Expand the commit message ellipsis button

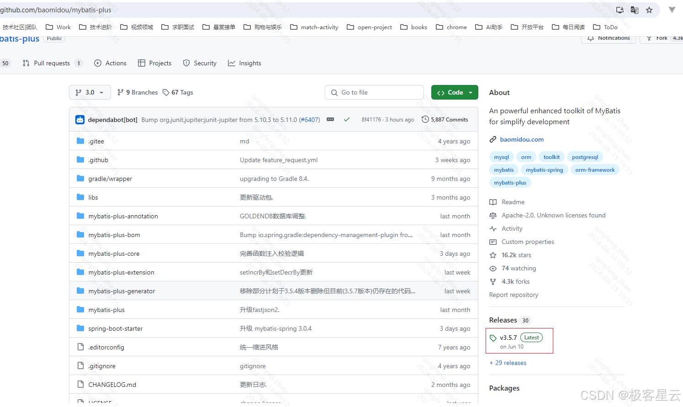tap(330, 120)
